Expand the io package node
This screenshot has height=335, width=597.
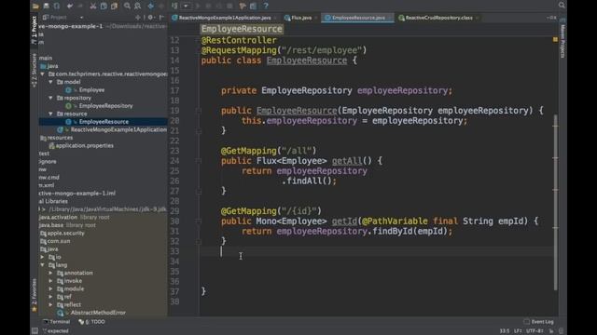tap(42, 257)
